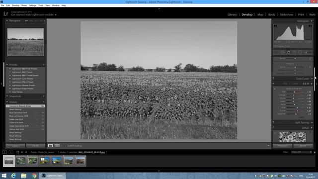This screenshot has height=179, width=318.
Task: Go back with filmstrip left arrow
Action: click(x=22, y=152)
